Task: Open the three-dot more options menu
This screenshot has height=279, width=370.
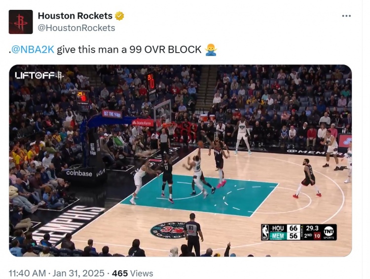Action: pyautogui.click(x=346, y=16)
